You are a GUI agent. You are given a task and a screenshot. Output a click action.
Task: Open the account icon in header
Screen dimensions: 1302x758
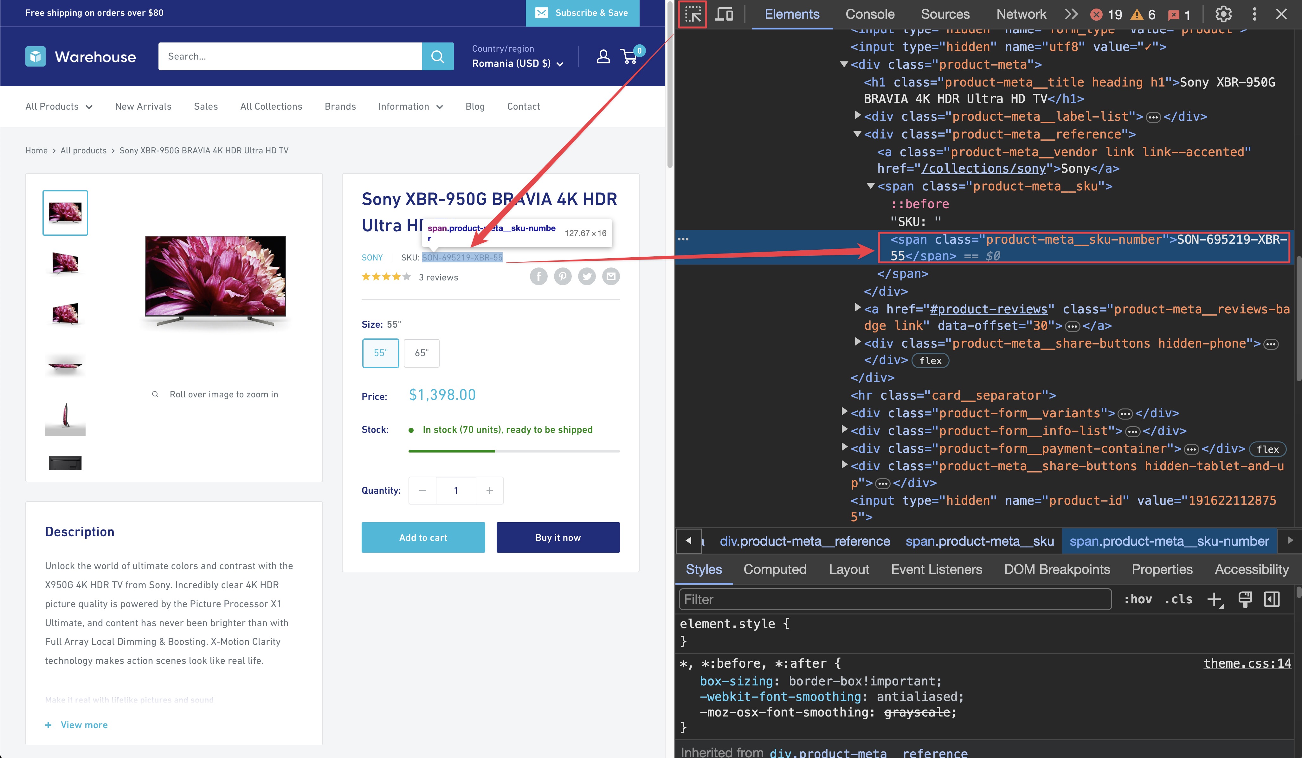603,56
